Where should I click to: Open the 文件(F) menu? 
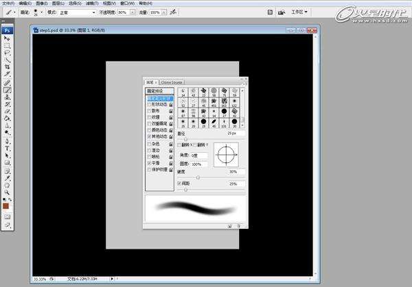pyautogui.click(x=8, y=3)
